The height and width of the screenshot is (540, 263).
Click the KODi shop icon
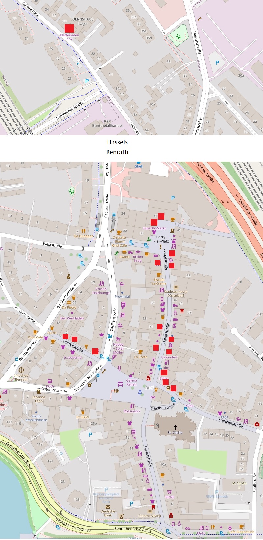[x=50, y=381]
